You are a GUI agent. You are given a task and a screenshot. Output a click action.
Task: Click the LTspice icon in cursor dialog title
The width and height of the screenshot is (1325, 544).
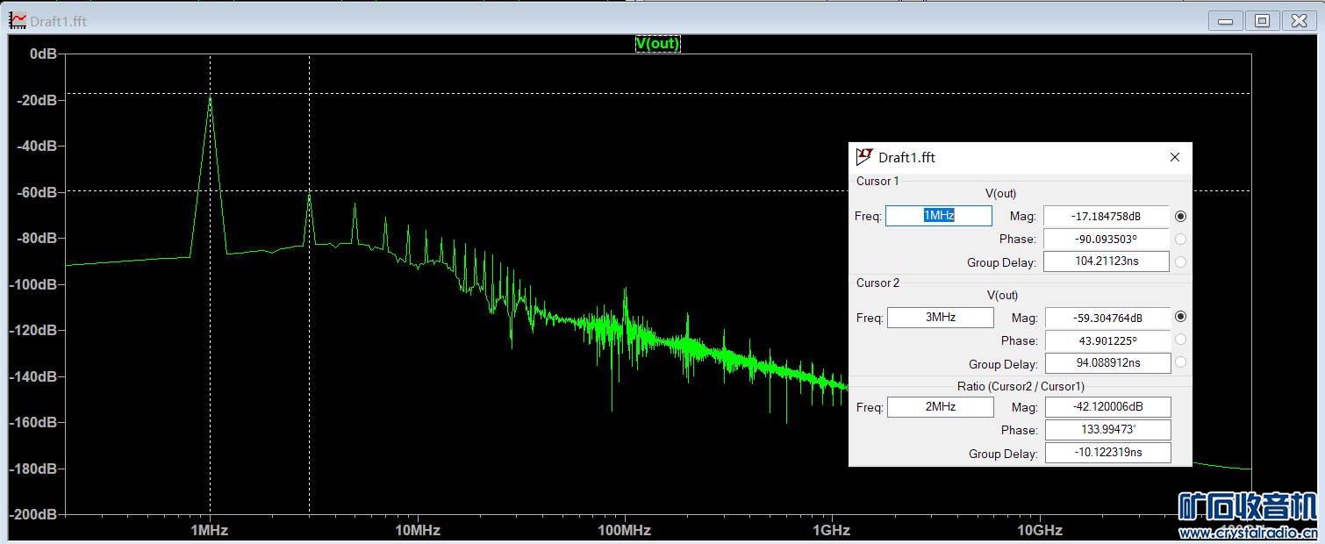coord(864,157)
